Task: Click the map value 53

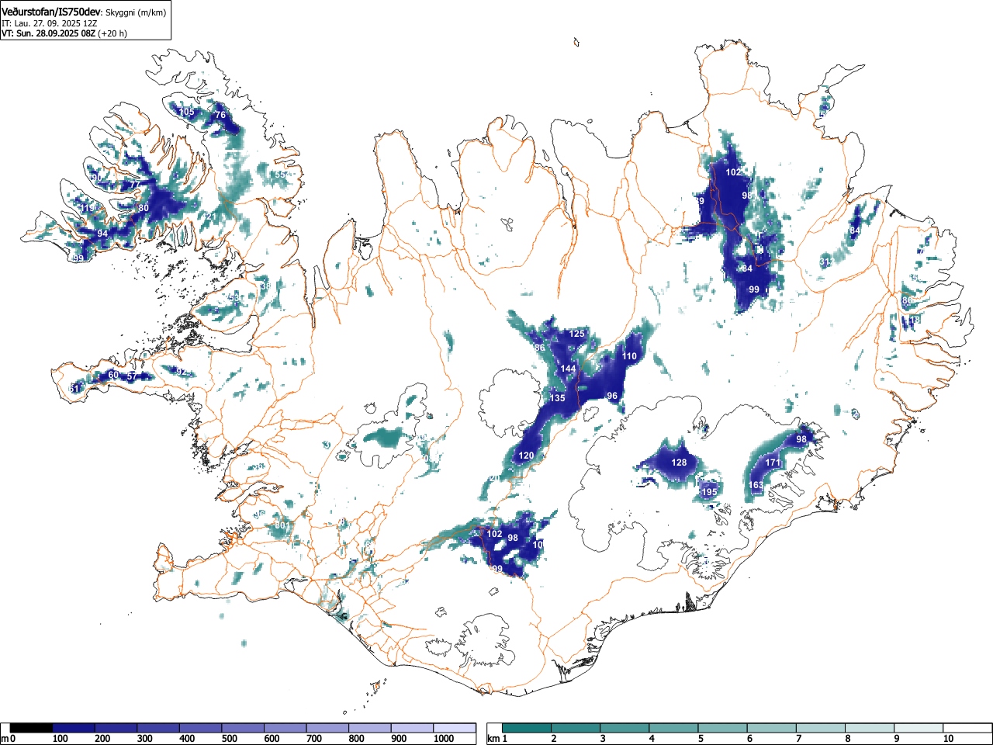Action: tap(234, 297)
